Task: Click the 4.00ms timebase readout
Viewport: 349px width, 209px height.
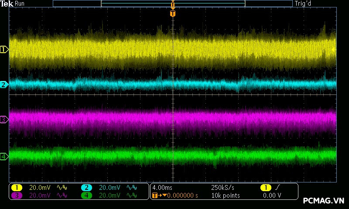Action: (x=163, y=188)
